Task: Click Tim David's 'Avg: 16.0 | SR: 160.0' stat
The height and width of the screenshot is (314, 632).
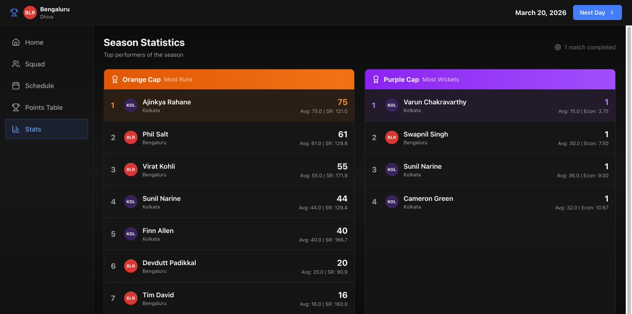Action: pos(324,304)
